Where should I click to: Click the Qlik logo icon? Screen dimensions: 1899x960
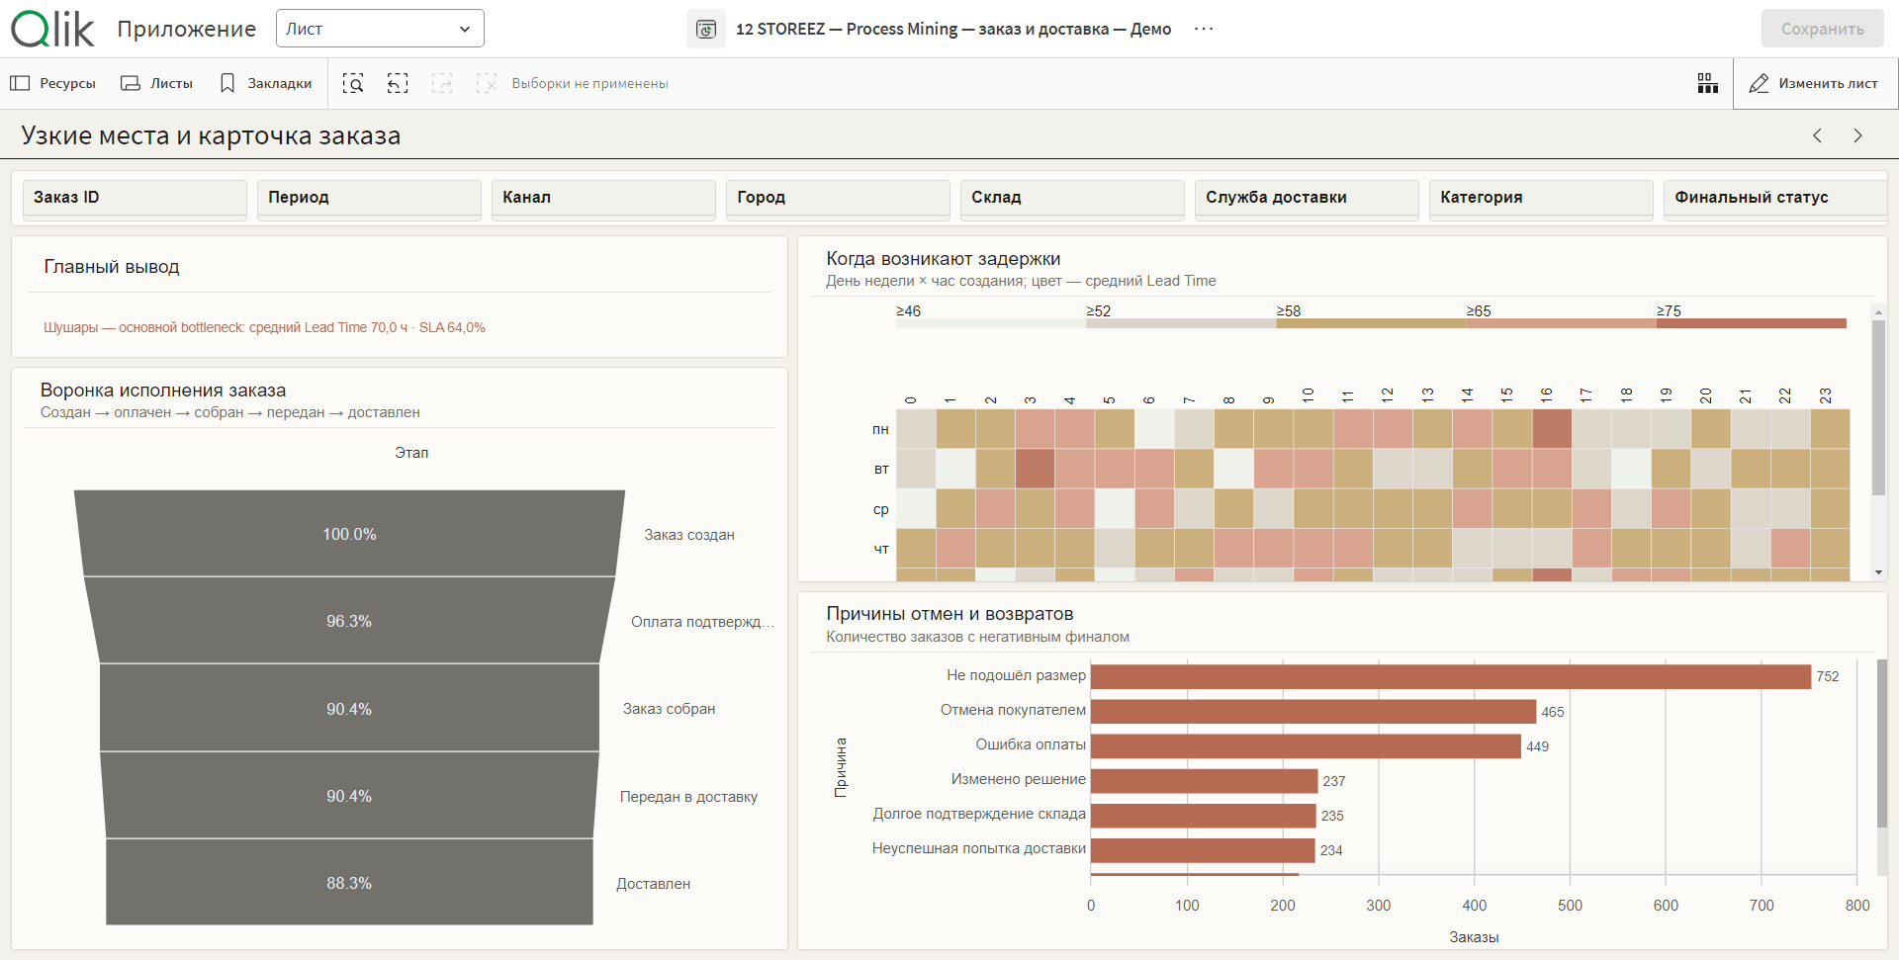click(52, 29)
